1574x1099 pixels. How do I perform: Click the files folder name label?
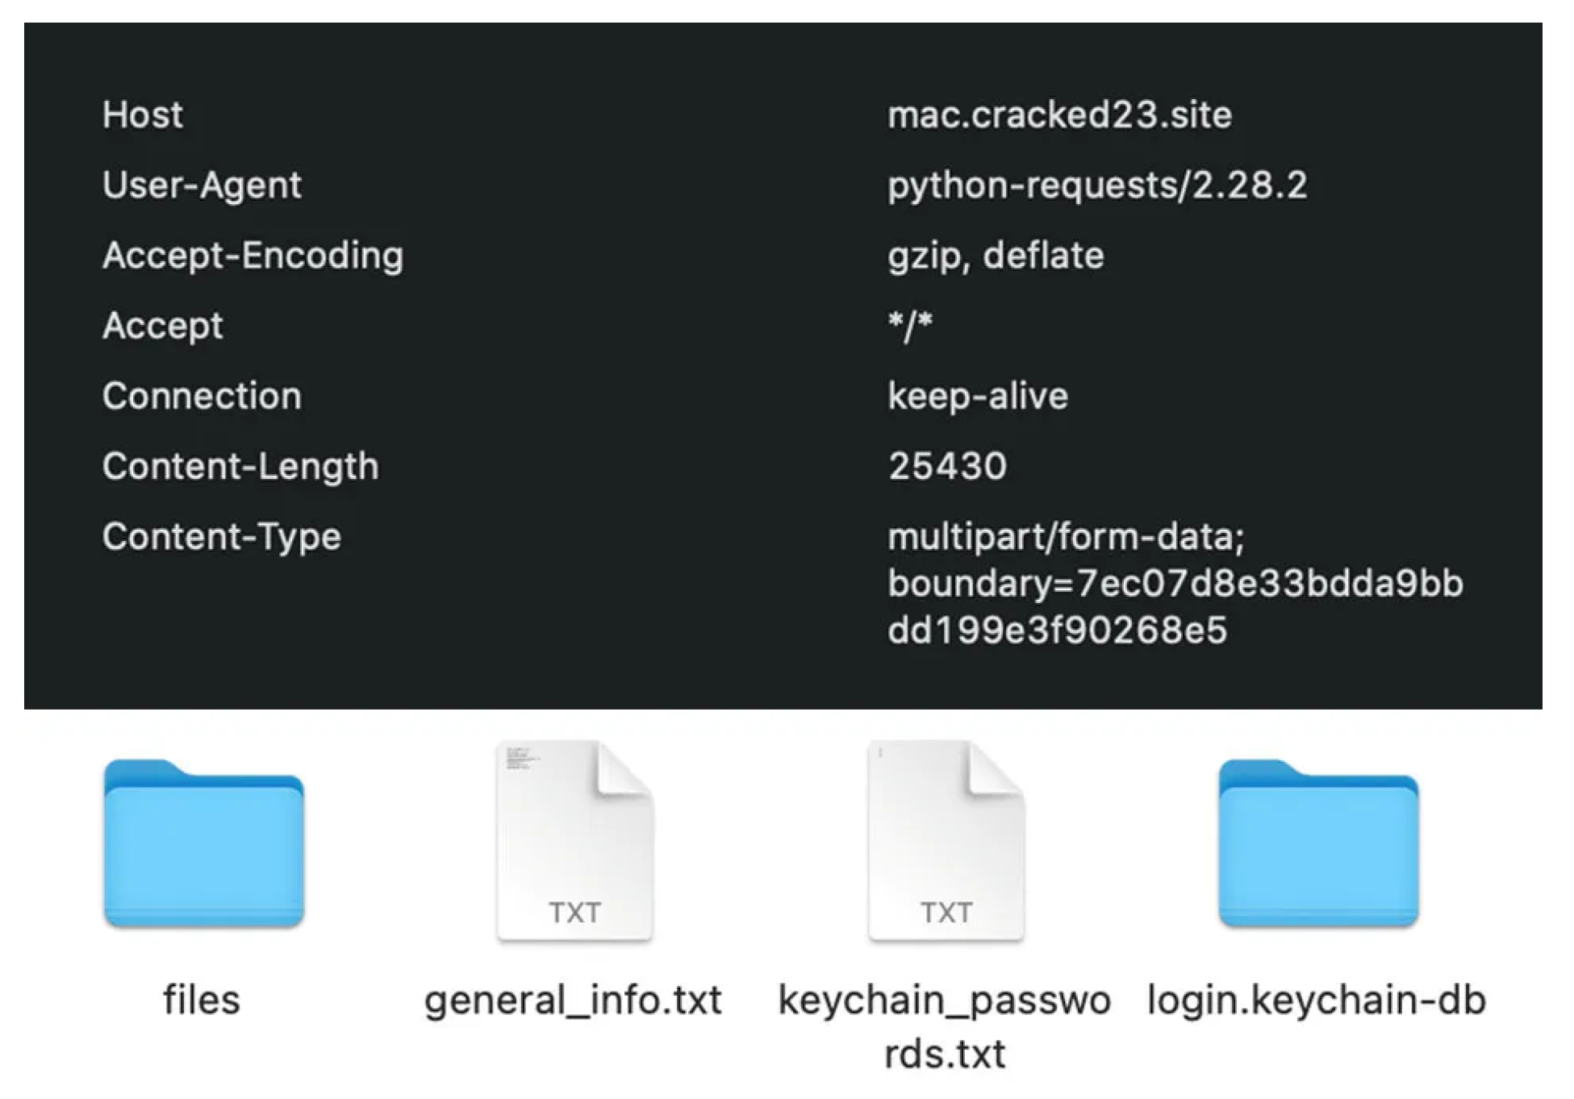pos(202,1000)
